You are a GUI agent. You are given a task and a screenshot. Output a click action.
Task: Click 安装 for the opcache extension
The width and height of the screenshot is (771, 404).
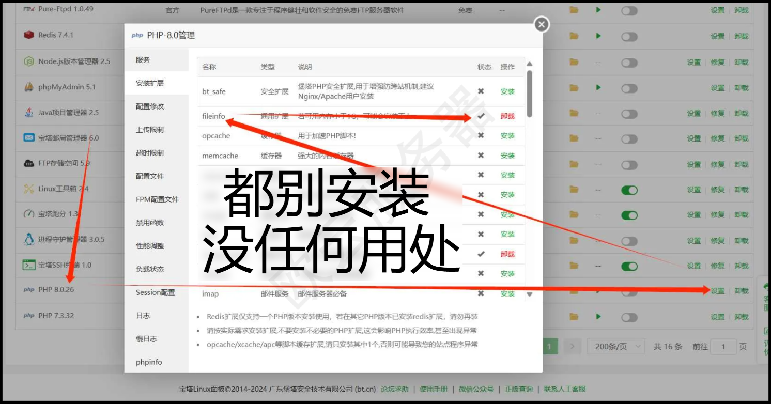[x=507, y=136]
